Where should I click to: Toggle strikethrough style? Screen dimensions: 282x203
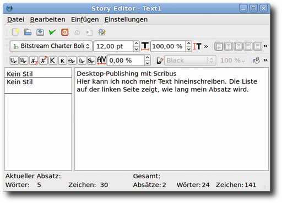pos(72,61)
